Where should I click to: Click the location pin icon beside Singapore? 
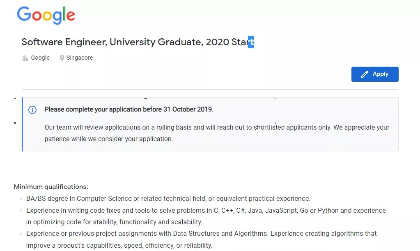62,58
